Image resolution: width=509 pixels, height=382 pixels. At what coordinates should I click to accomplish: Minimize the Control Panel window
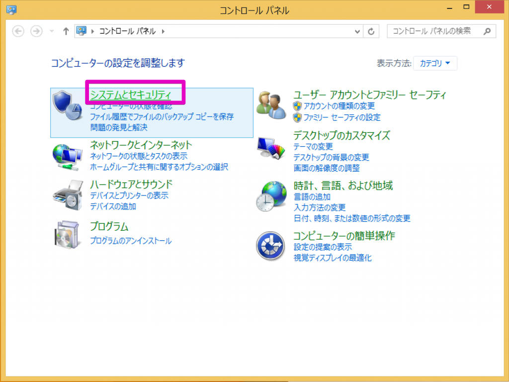[x=449, y=8]
